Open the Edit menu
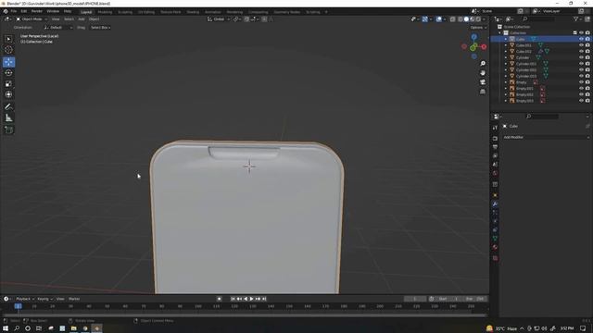Image resolution: width=593 pixels, height=333 pixels. point(24,11)
